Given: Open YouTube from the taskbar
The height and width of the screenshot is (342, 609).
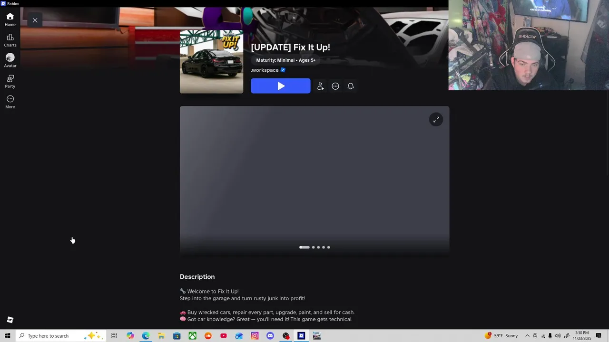Looking at the screenshot, I should click(224, 336).
